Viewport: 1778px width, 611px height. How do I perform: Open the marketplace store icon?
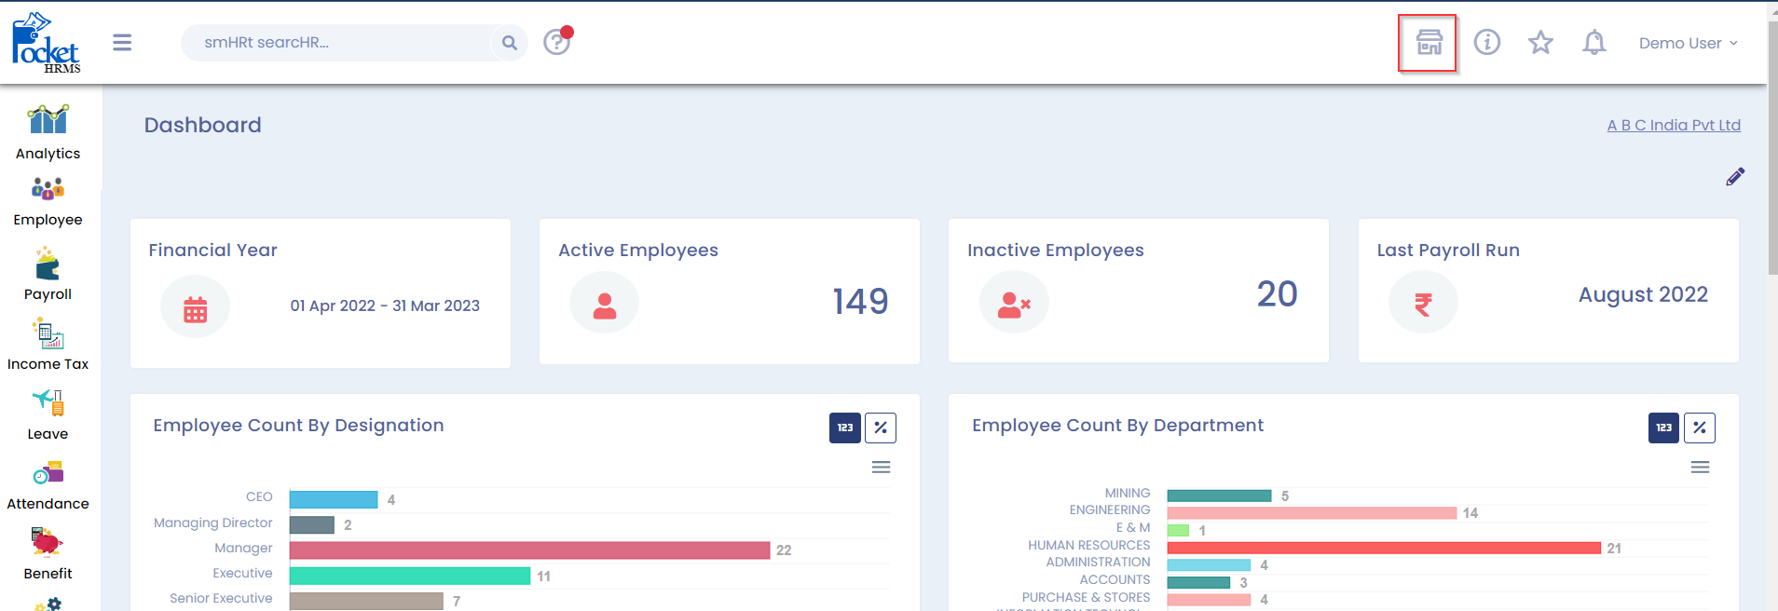tap(1428, 43)
